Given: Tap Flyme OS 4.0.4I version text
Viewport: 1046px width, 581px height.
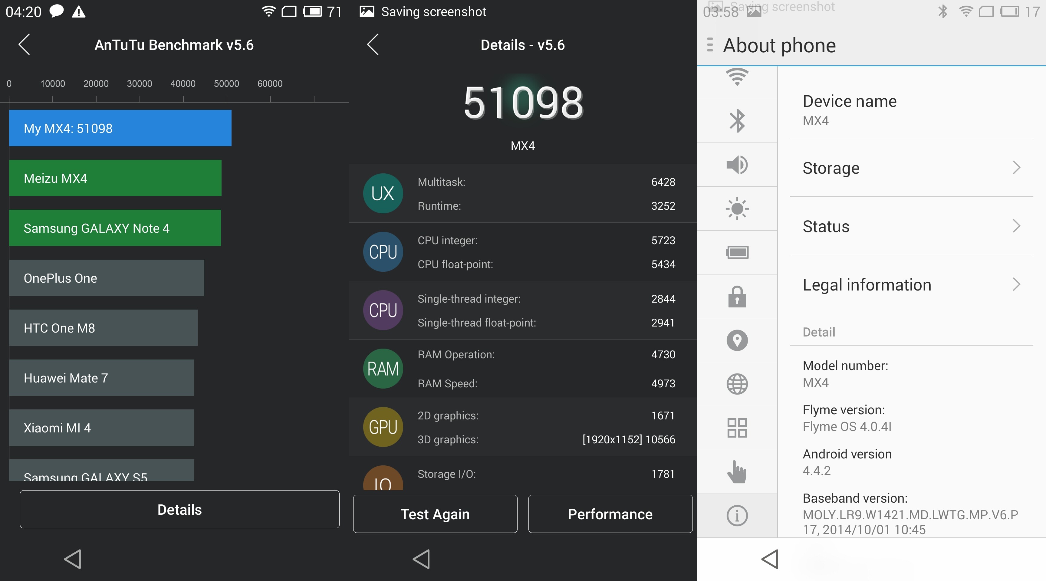Looking at the screenshot, I should 847,426.
